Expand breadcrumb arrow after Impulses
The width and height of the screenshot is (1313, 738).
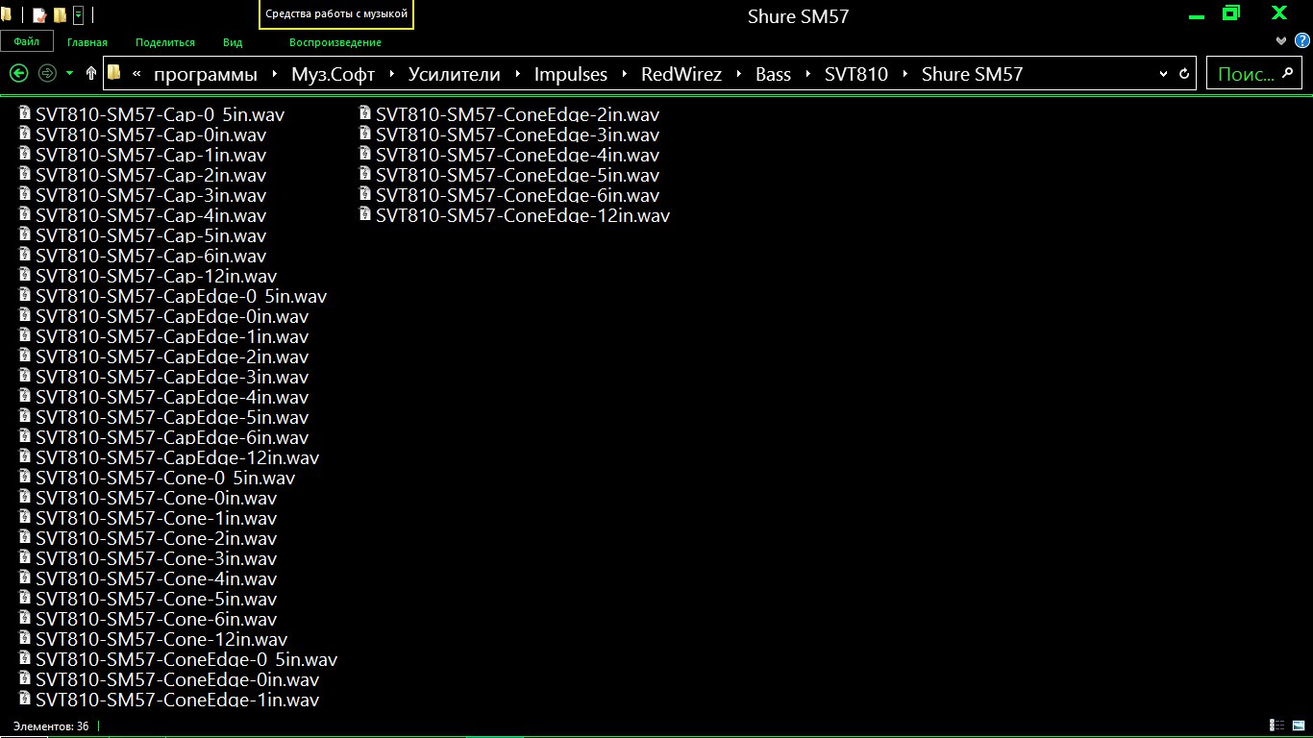click(x=625, y=74)
